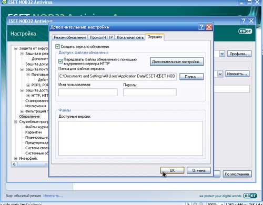This screenshot has width=263, height=205.
Task: Select Исключения in the settings tree
Action: [36, 106]
